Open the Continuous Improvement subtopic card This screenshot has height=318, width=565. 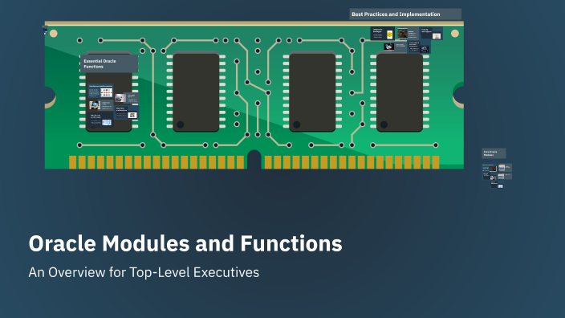tap(419, 47)
